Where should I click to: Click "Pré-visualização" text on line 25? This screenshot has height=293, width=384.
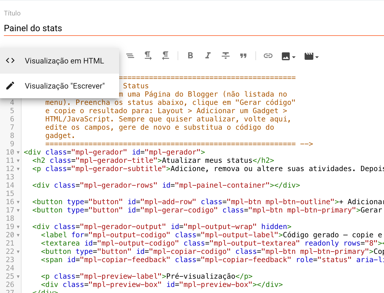click(x=201, y=276)
